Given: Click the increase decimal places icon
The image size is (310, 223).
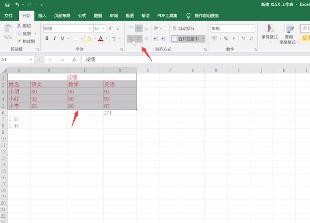Looking at the screenshot, I should 244,39.
